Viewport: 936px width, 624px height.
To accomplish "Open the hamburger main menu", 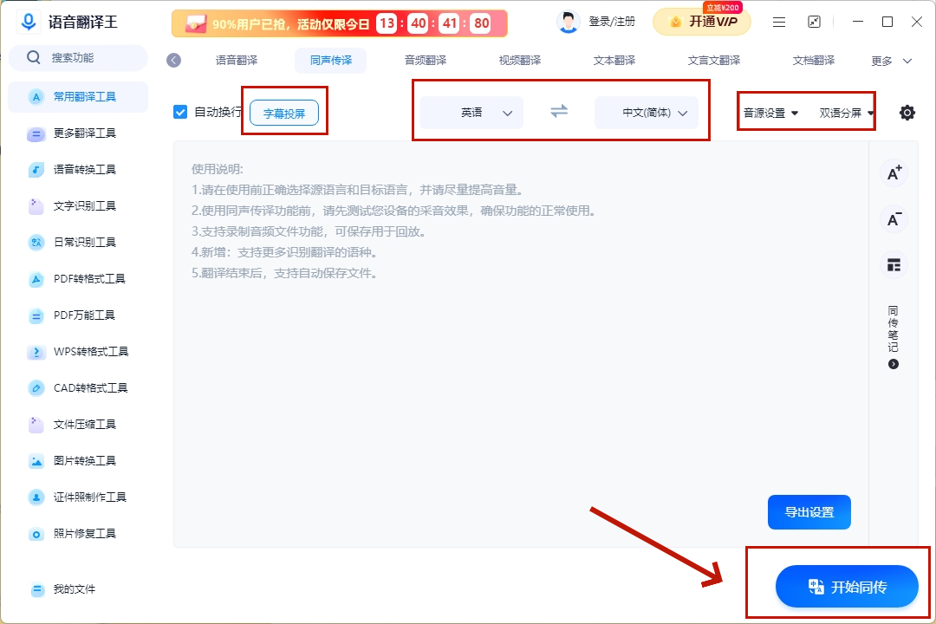I will [778, 22].
